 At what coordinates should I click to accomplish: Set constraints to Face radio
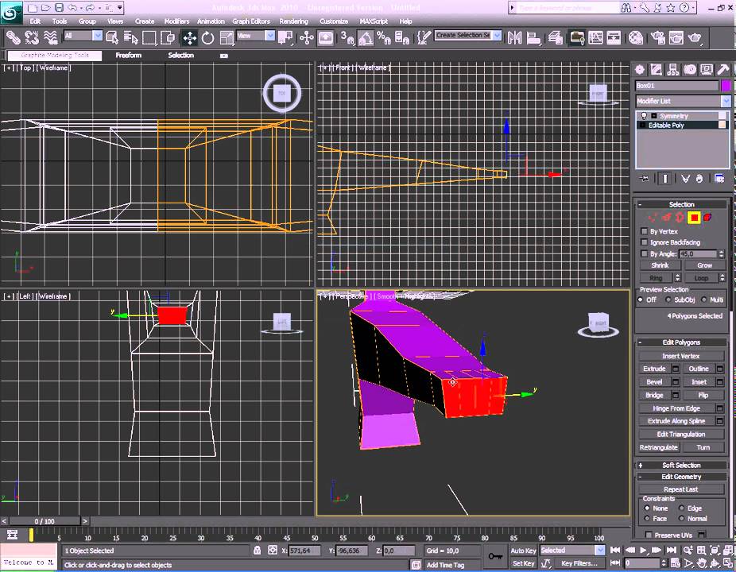tap(647, 519)
